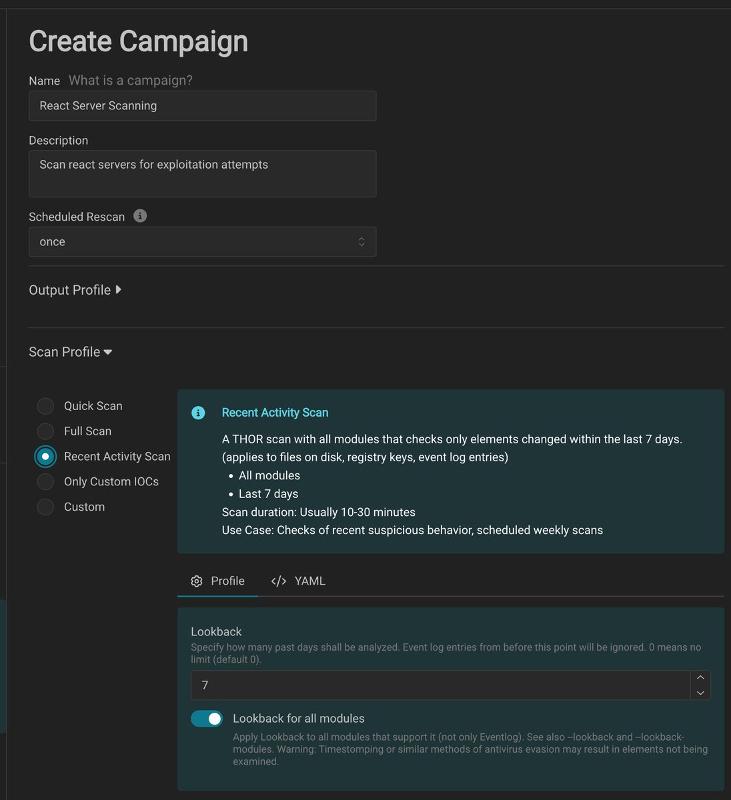
Task: Click the campaign Name input field
Action: (202, 106)
